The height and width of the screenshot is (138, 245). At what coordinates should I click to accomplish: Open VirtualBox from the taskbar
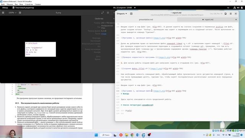click(143, 135)
